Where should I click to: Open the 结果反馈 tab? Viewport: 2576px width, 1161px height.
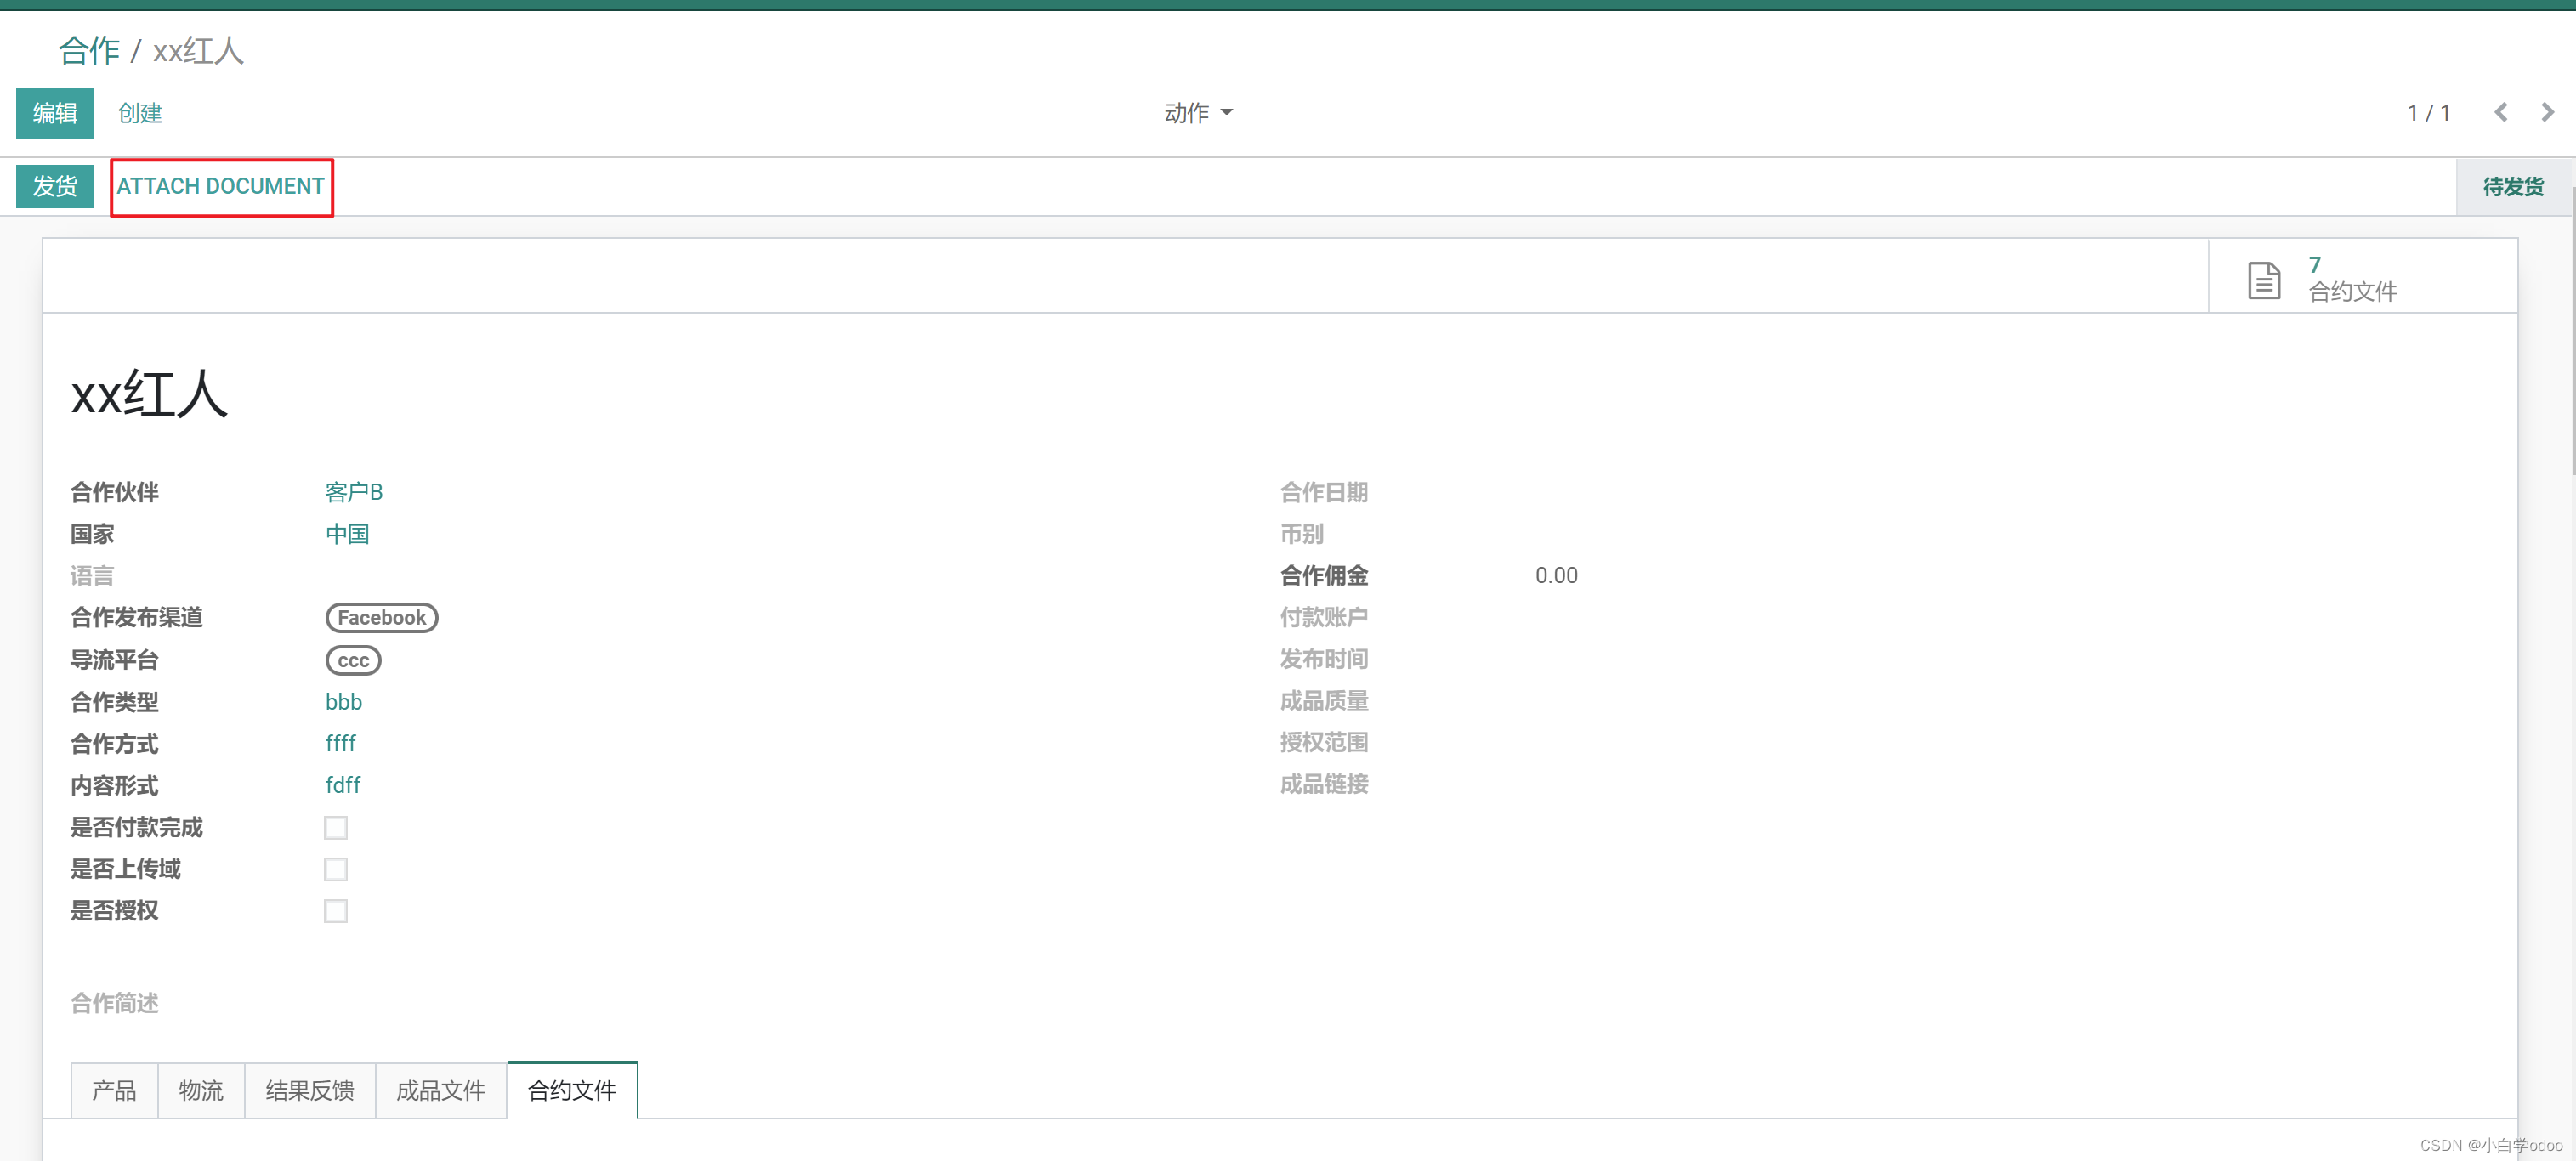pyautogui.click(x=310, y=1089)
